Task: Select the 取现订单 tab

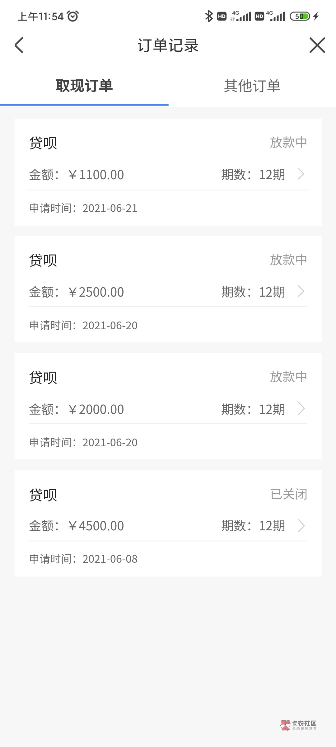Action: click(x=84, y=86)
